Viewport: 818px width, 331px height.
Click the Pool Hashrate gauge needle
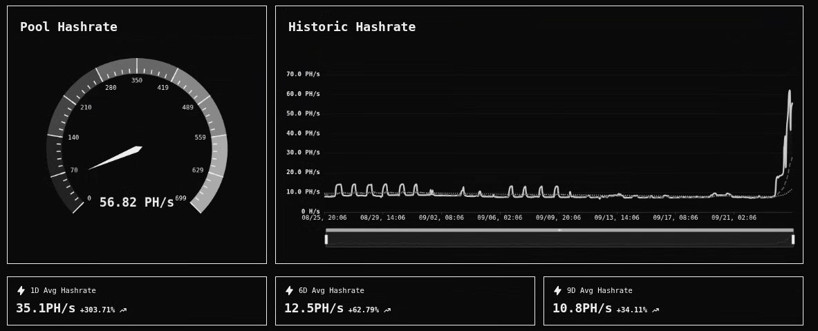click(x=115, y=158)
